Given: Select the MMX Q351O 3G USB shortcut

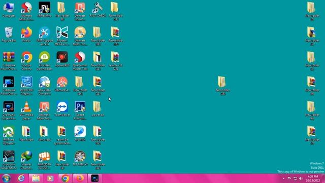Looking at the screenshot, I should tap(44, 160).
